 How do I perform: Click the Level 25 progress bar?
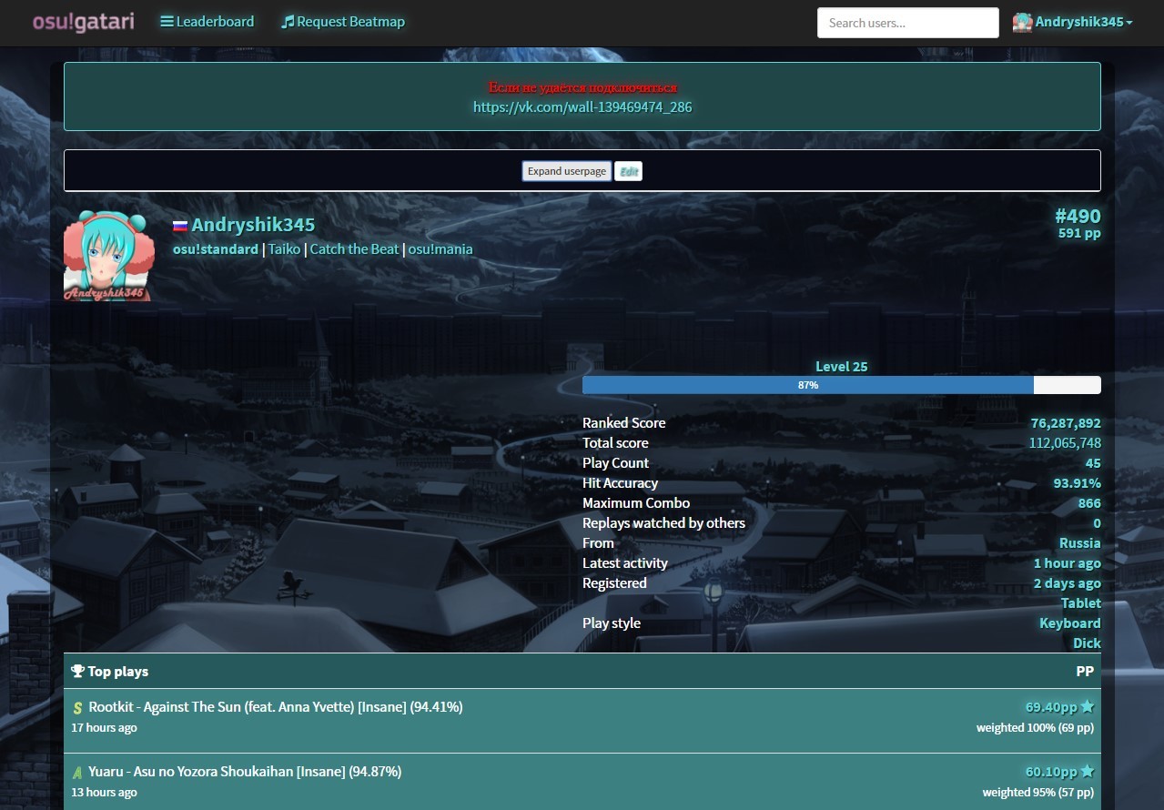click(842, 385)
